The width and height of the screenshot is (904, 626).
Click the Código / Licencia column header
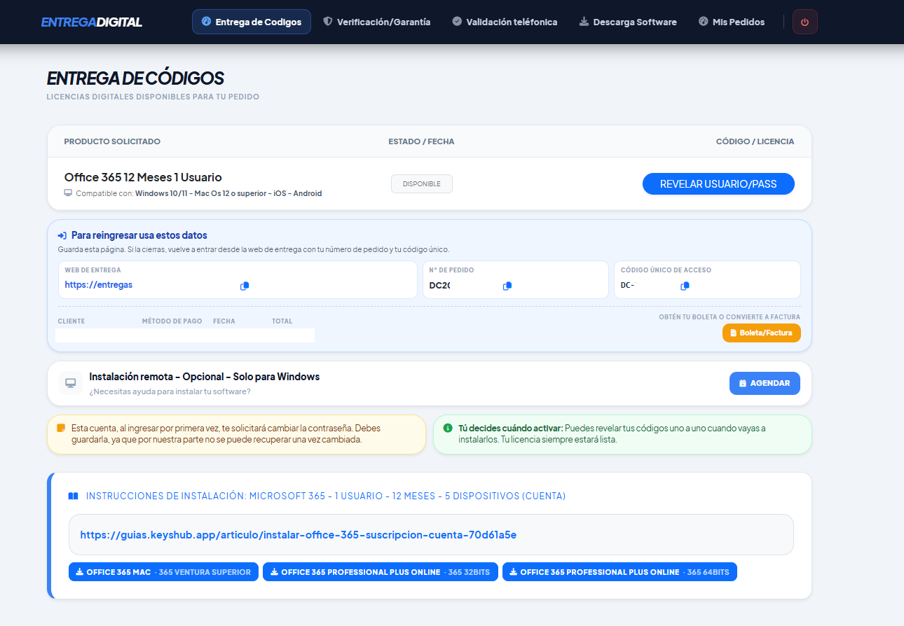coord(755,141)
